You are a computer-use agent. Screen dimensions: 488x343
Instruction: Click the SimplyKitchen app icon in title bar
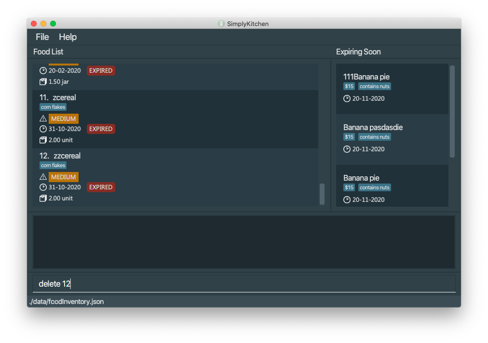point(221,24)
